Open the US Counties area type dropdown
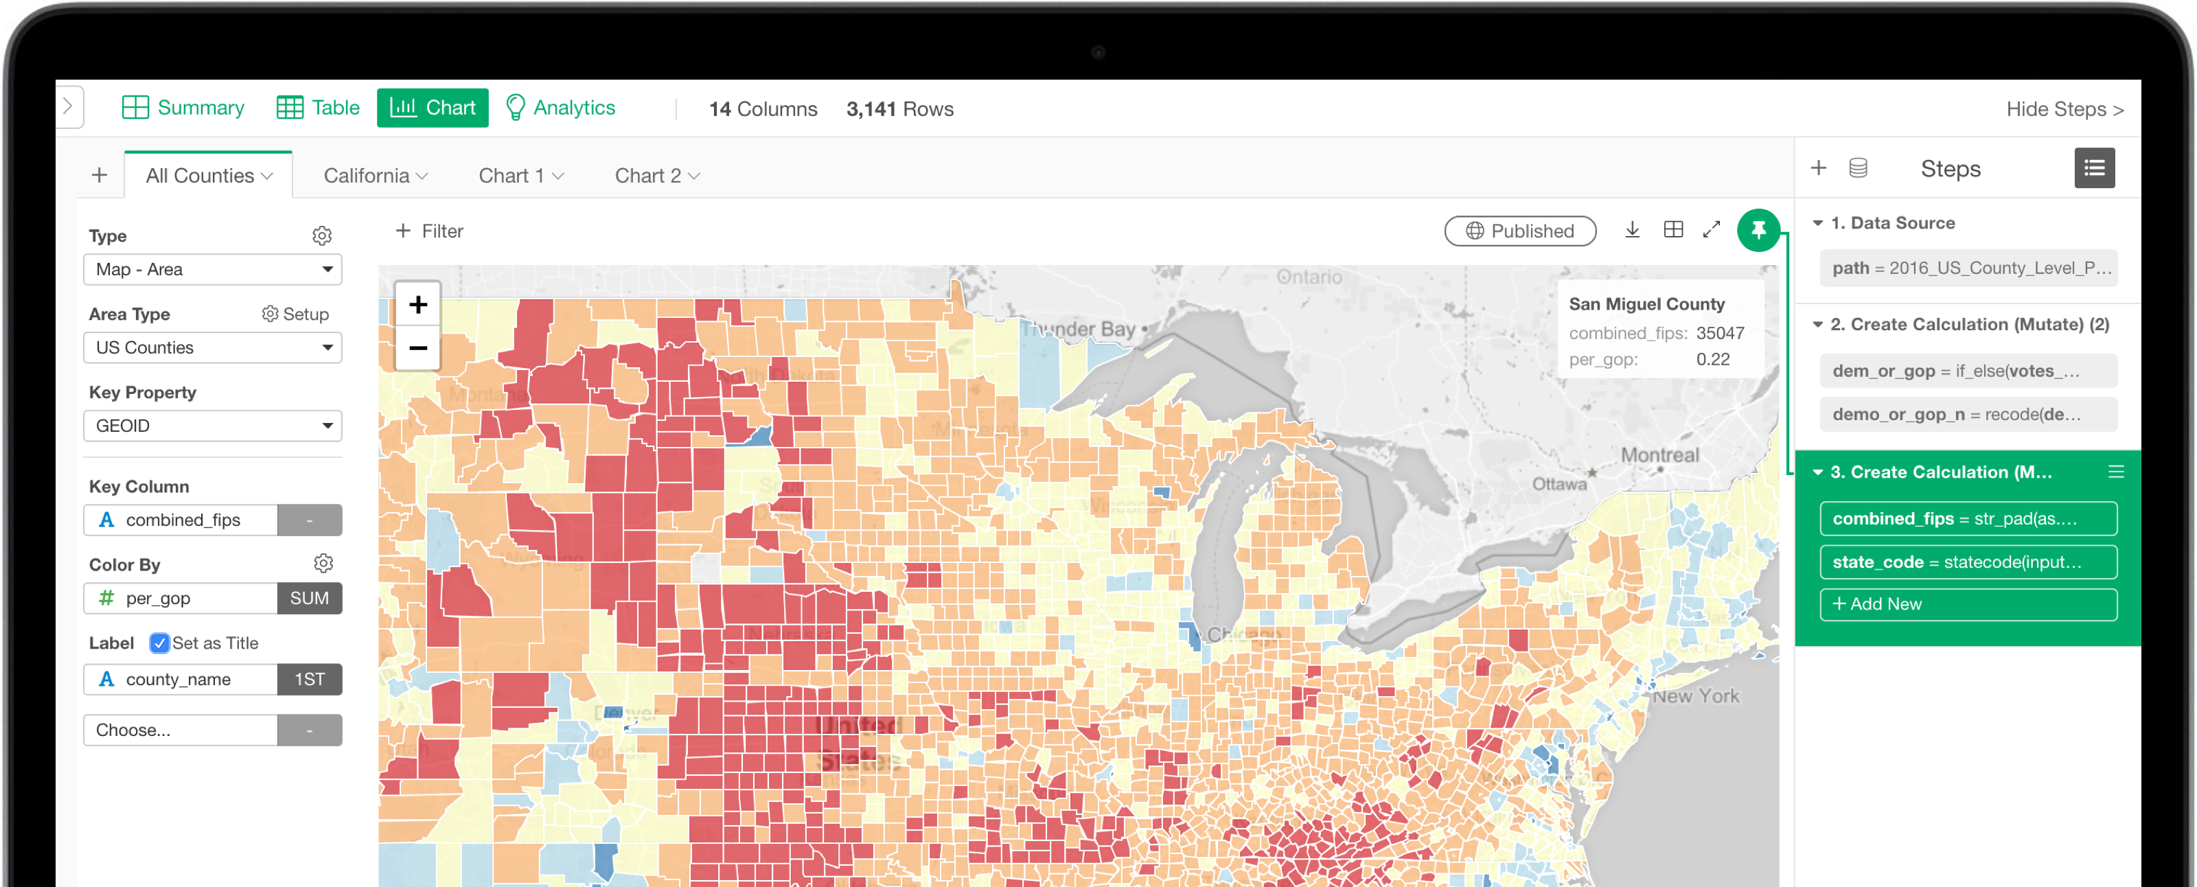The width and height of the screenshot is (2197, 887). pos(212,348)
